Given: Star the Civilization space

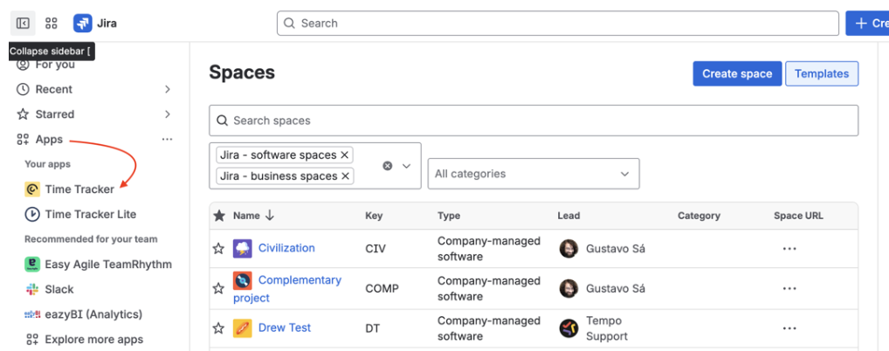Looking at the screenshot, I should (219, 248).
